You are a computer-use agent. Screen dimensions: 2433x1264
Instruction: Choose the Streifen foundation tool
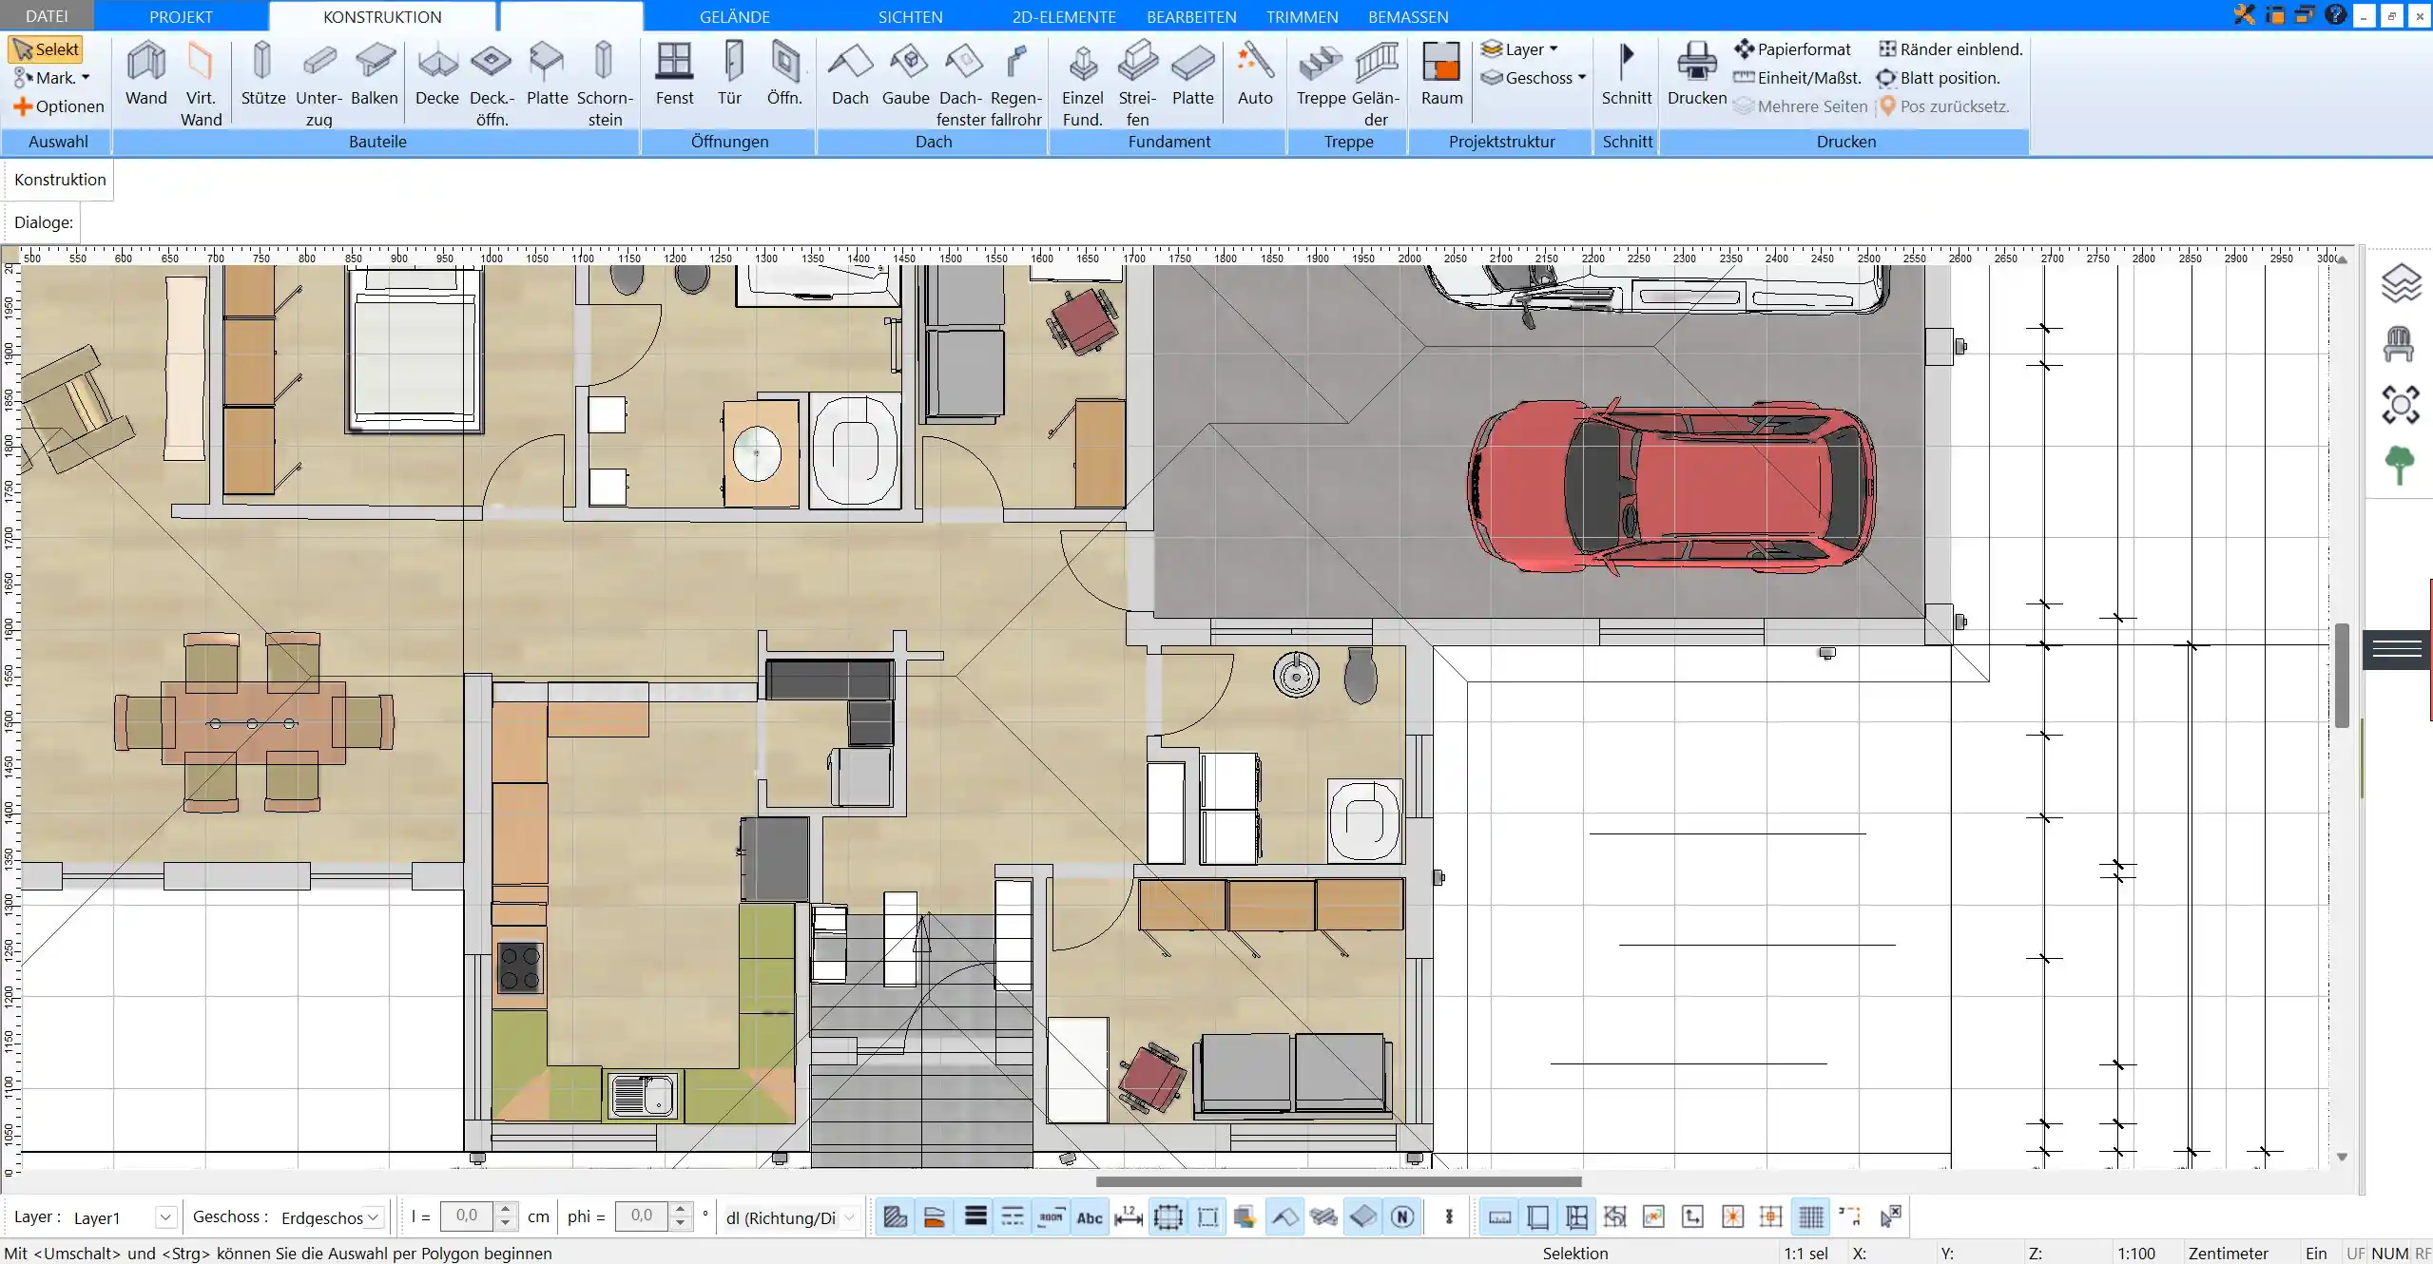pyautogui.click(x=1137, y=84)
